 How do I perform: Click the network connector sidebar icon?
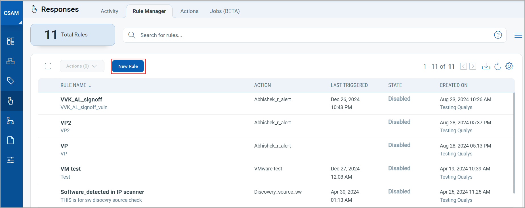(x=10, y=121)
